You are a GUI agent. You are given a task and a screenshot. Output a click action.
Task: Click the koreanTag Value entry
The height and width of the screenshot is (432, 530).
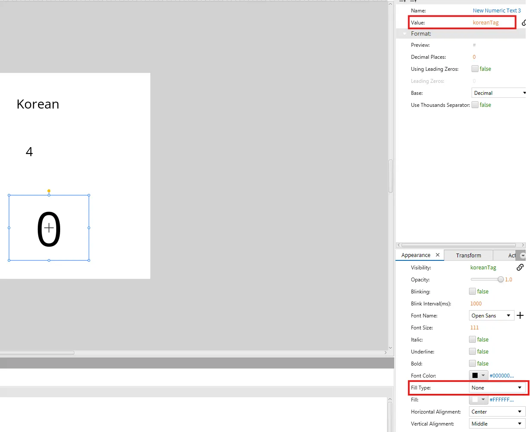[x=486, y=23]
